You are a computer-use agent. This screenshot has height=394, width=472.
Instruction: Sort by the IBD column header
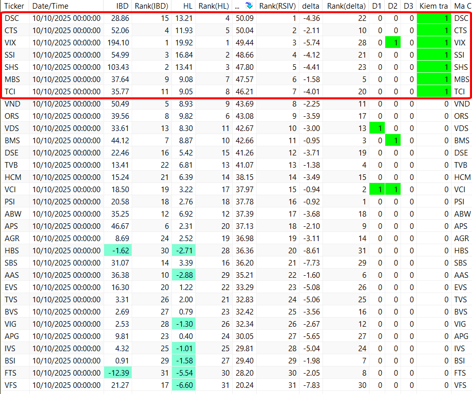coord(122,6)
